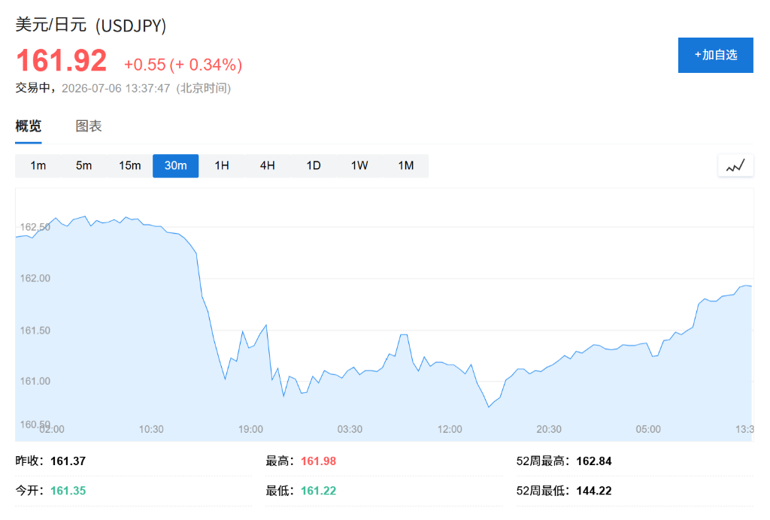Click the change value +0.55 (+ 0.34%)
Viewport: 770px width, 520px height.
183,65
